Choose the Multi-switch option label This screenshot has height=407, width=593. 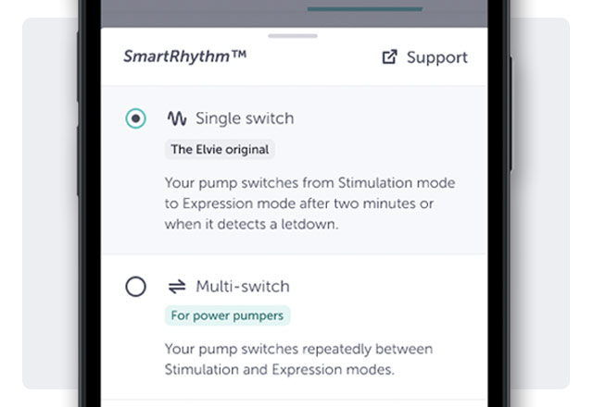point(243,287)
